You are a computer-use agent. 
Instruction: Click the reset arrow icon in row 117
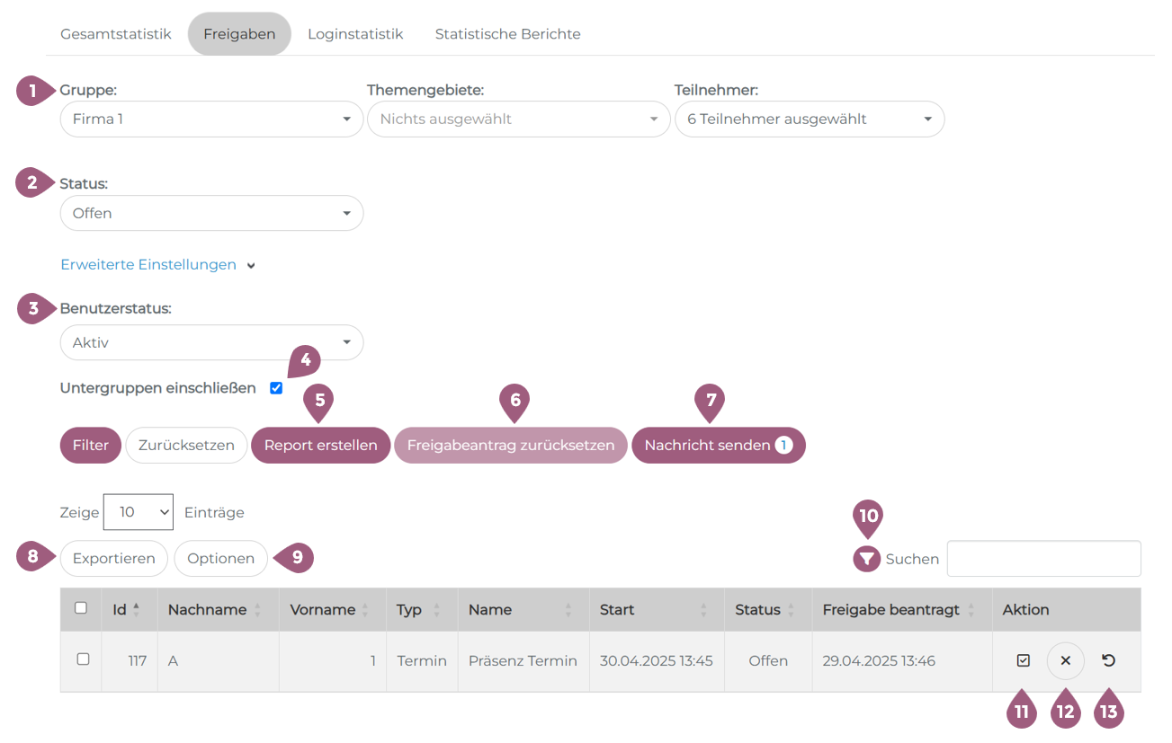(x=1108, y=660)
